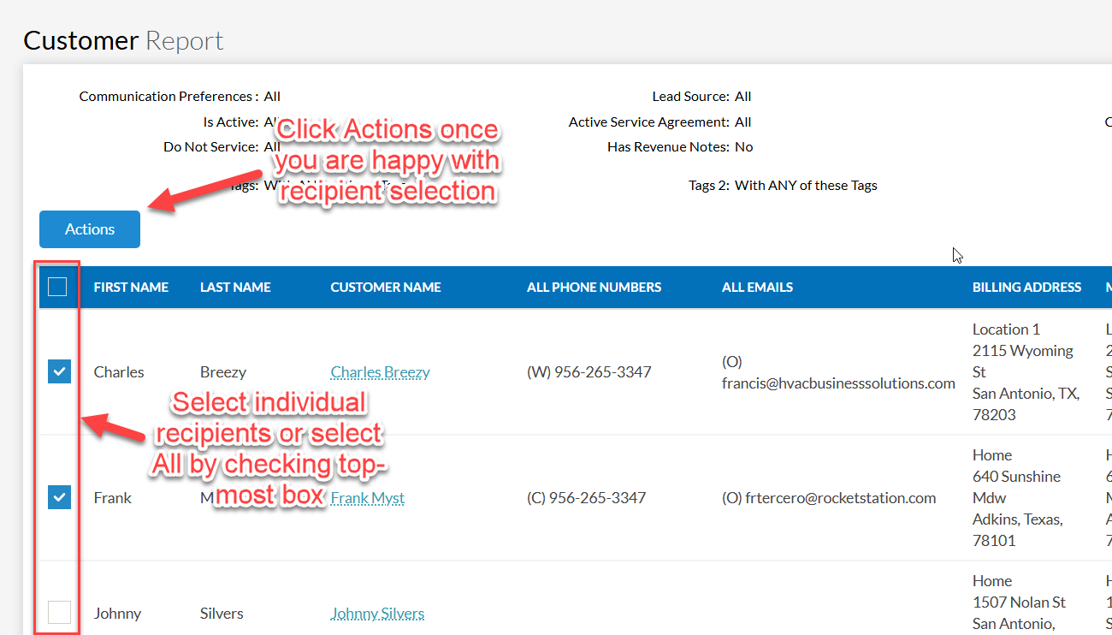The height and width of the screenshot is (635, 1112).
Task: Sort by the LAST NAME column header
Action: point(235,288)
